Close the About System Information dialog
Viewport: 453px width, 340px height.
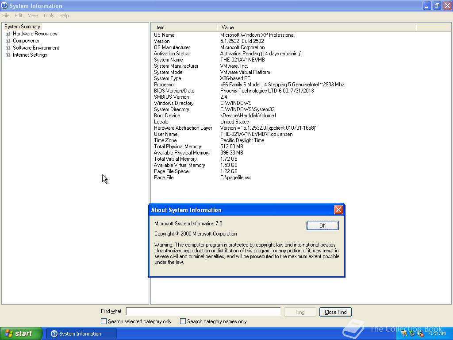tap(338, 209)
